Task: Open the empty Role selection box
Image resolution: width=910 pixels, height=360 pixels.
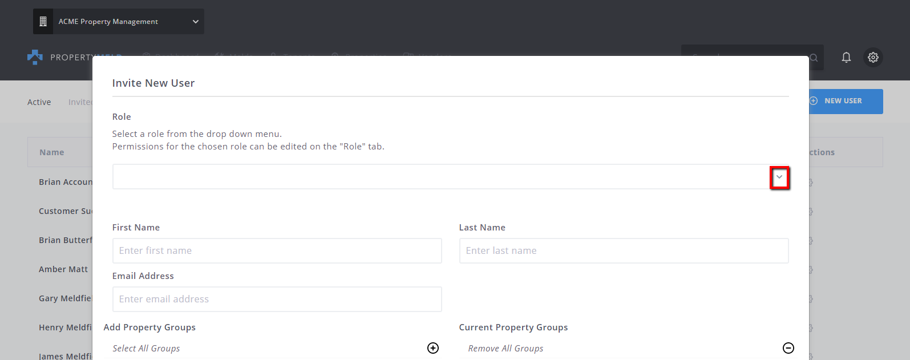Action: pyautogui.click(x=451, y=177)
